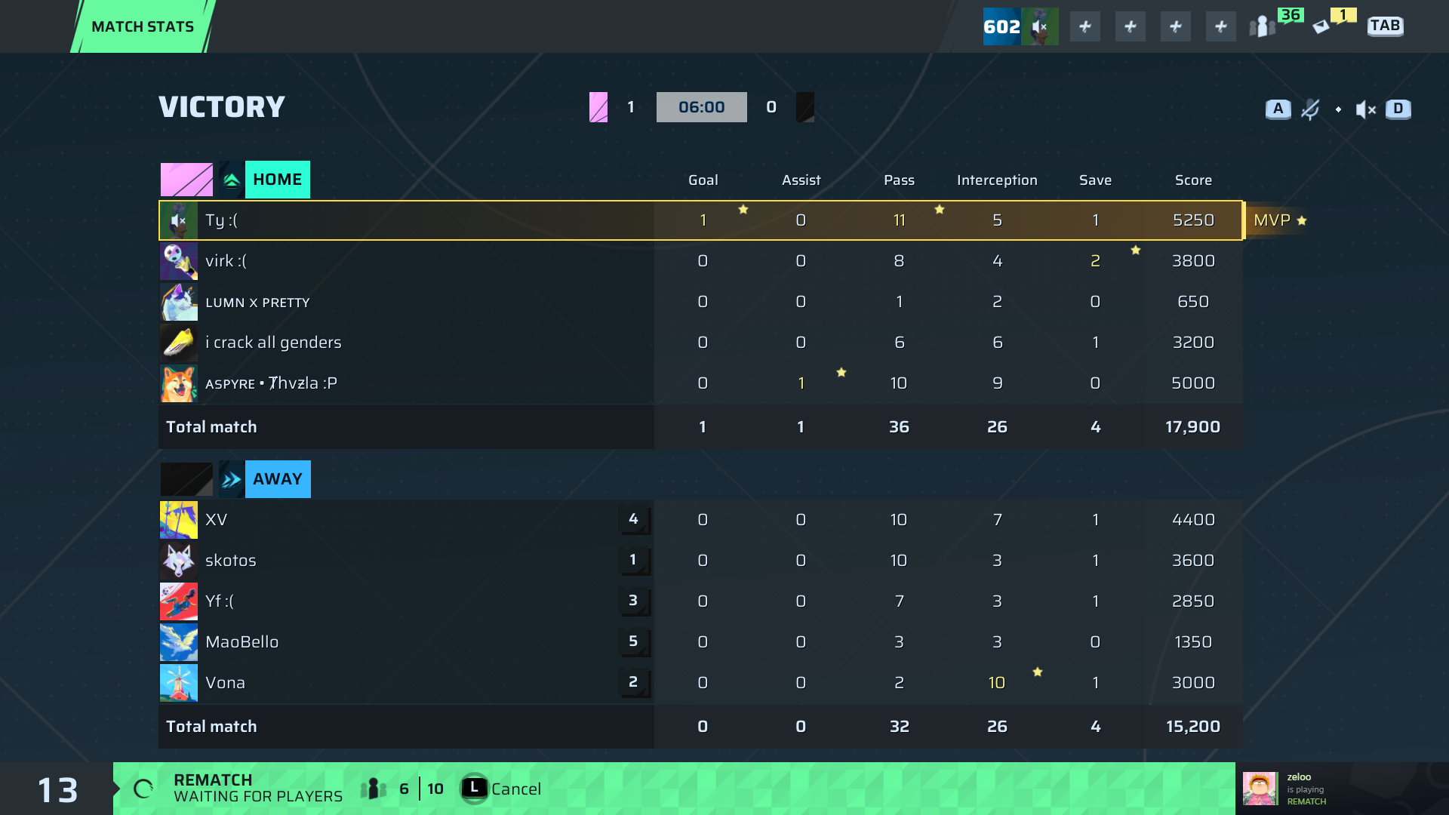
Task: Click the first empty party slot plus
Action: (x=1085, y=26)
